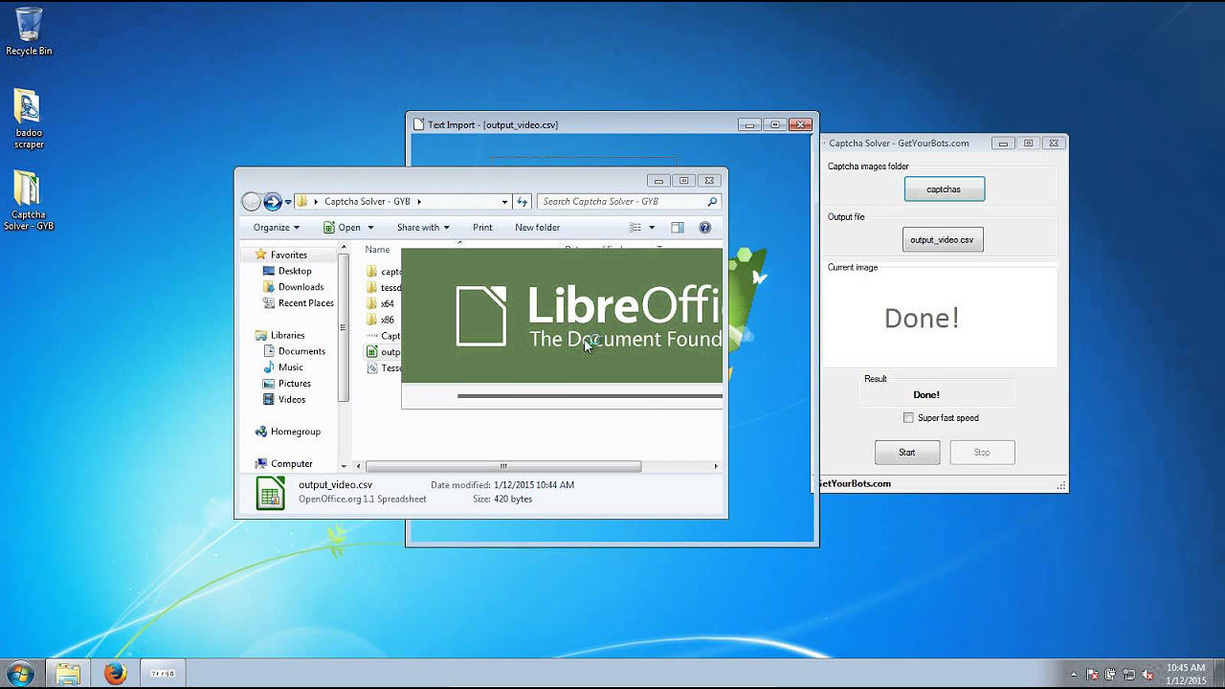The height and width of the screenshot is (689, 1225).
Task: Open Windows Explorer from the taskbar
Action: (x=67, y=674)
